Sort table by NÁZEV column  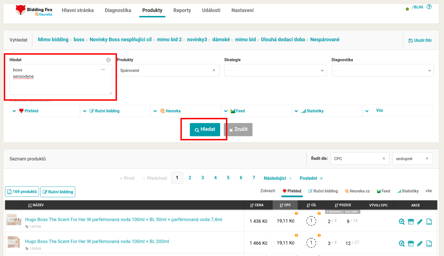(x=36, y=205)
